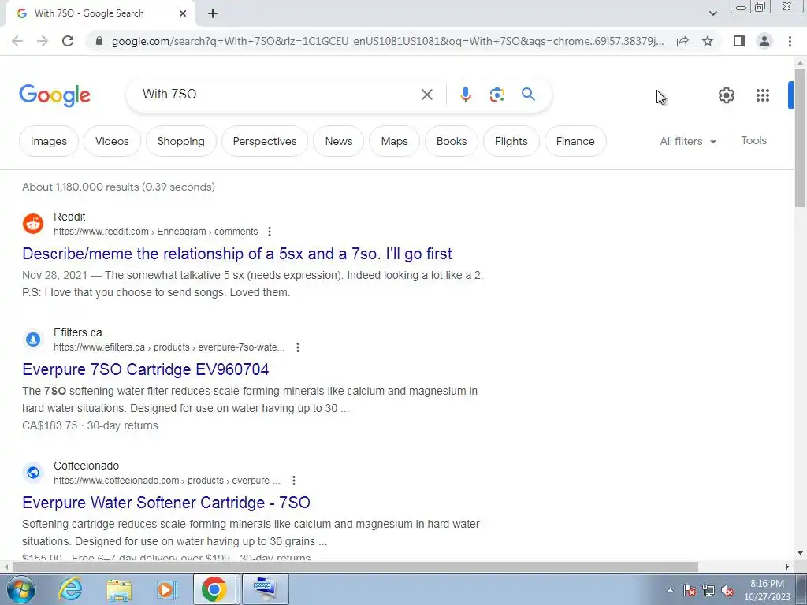807x605 pixels.
Task: Open the muted volume tray icon
Action: 727,591
